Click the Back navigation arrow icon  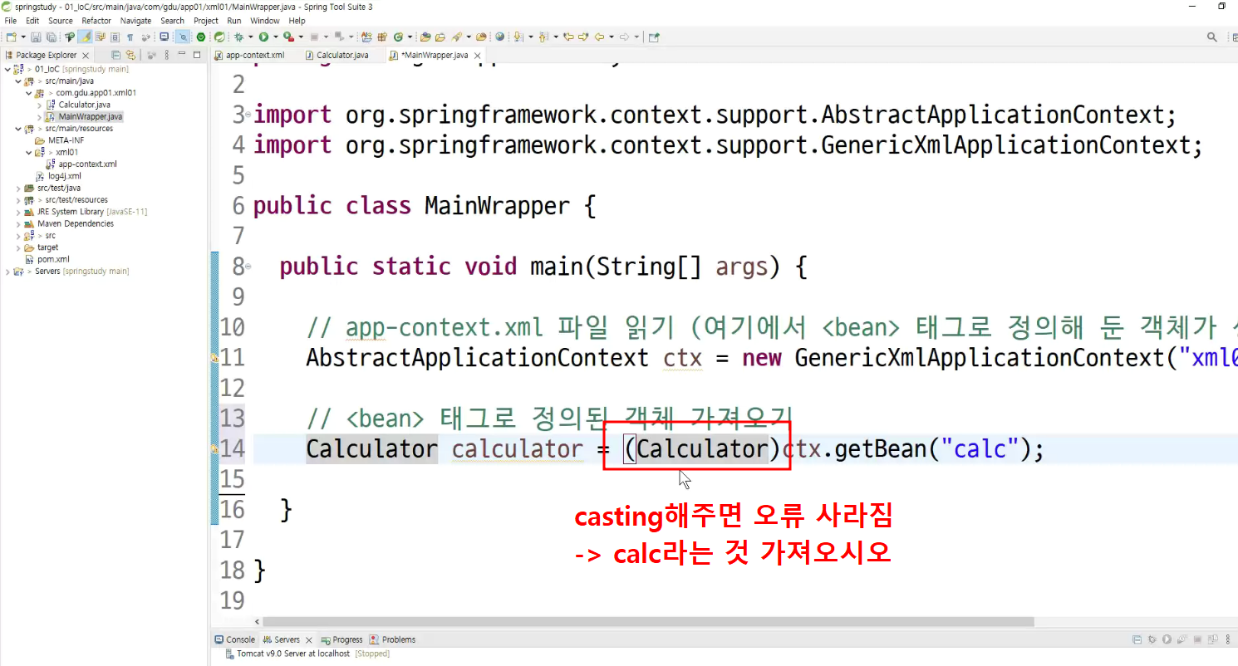coord(600,37)
